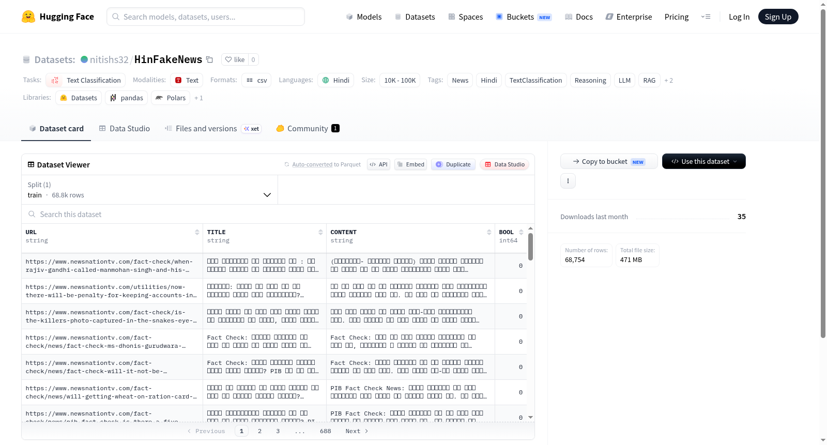827x445 pixels.
Task: View Pricing page
Action: 677,17
